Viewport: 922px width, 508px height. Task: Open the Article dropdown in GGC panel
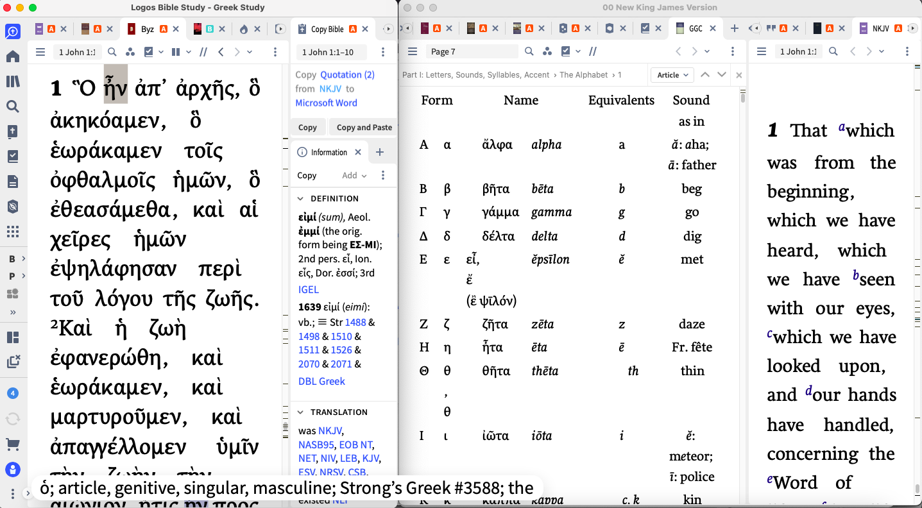pos(672,75)
